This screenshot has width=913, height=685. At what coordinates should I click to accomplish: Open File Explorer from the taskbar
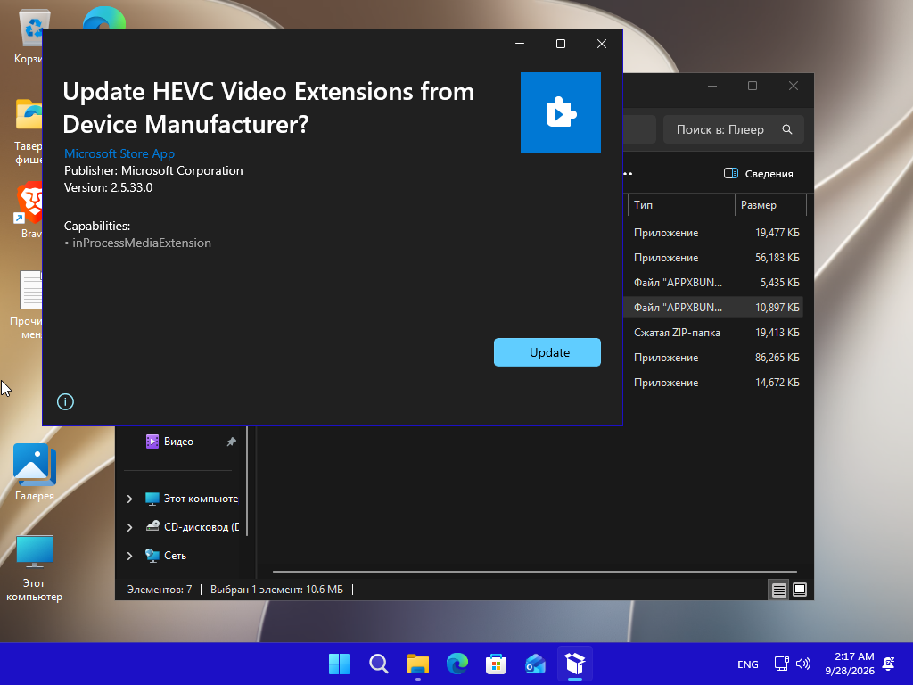pos(418,664)
